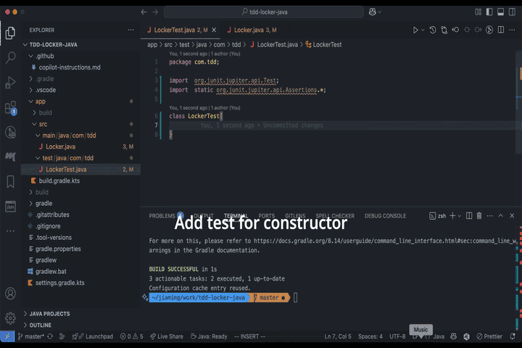Open copilot-instructions.md file
Image resolution: width=522 pixels, height=348 pixels.
pyautogui.click(x=70, y=67)
